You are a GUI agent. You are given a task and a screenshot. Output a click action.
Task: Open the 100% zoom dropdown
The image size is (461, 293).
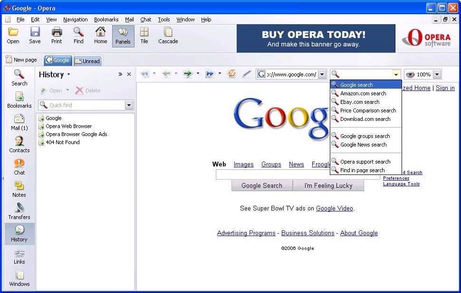click(437, 74)
